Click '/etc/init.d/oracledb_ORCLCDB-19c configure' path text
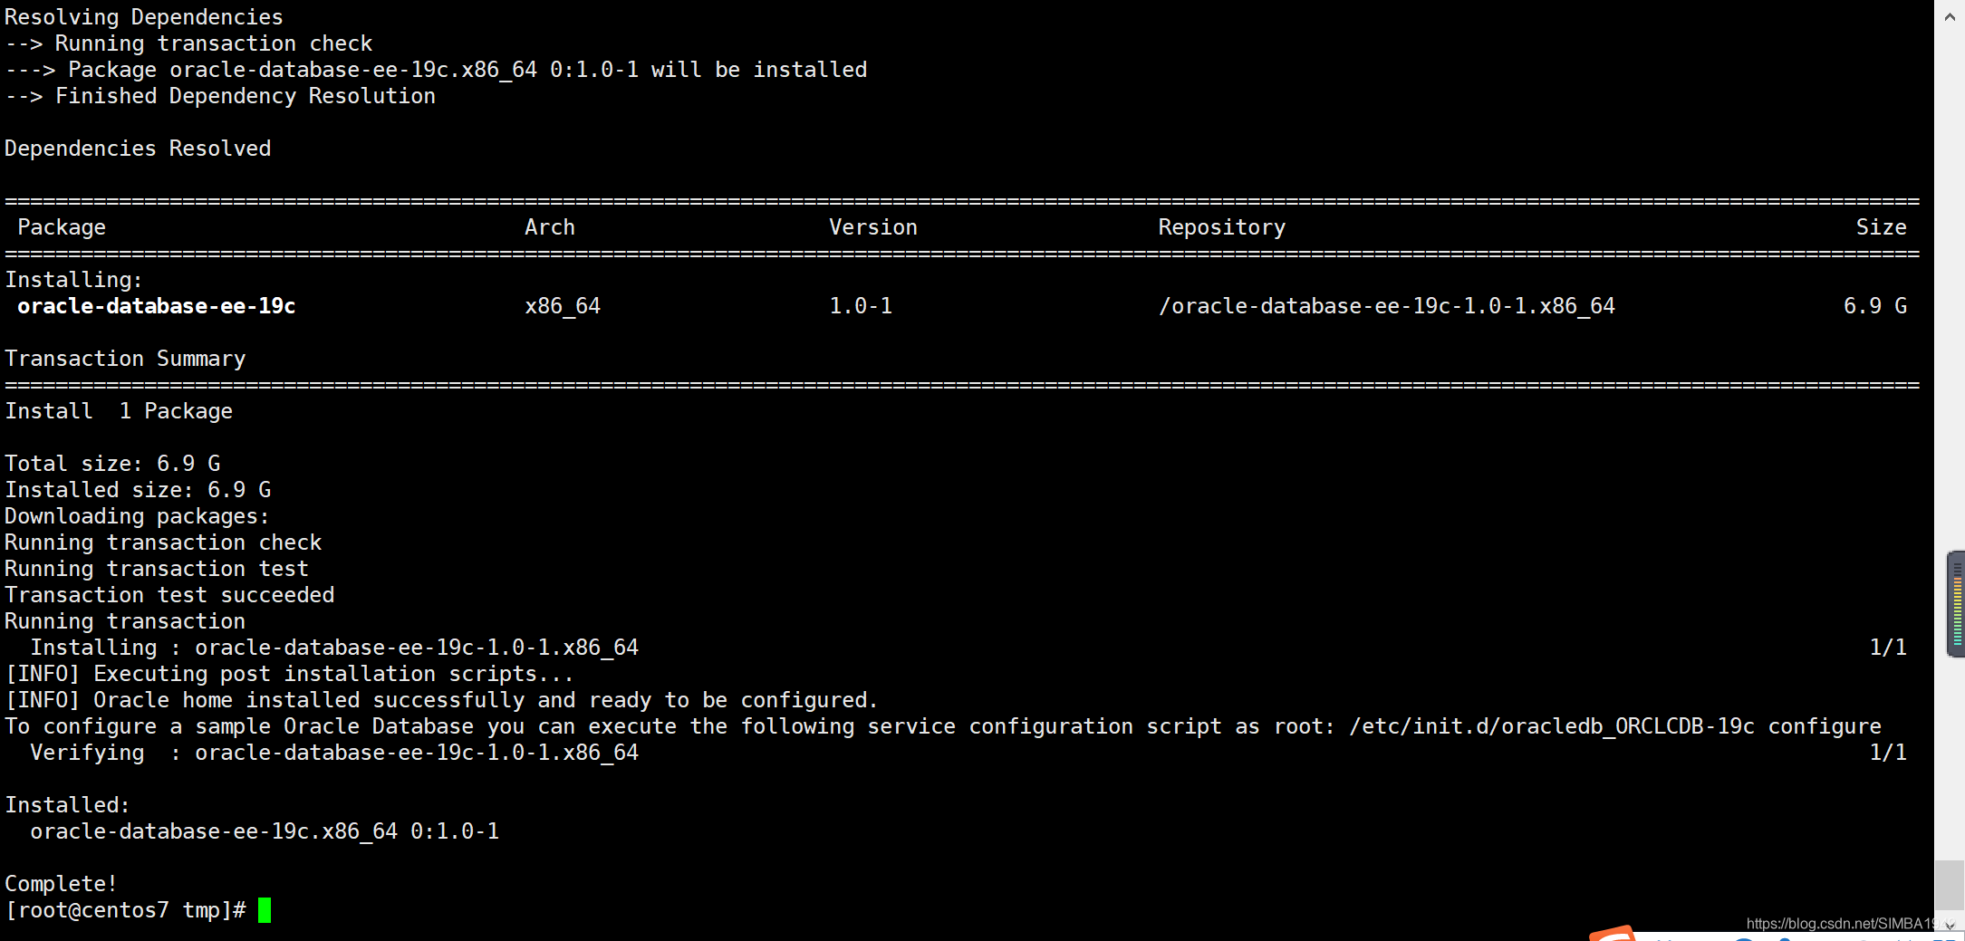 [x=1615, y=726]
